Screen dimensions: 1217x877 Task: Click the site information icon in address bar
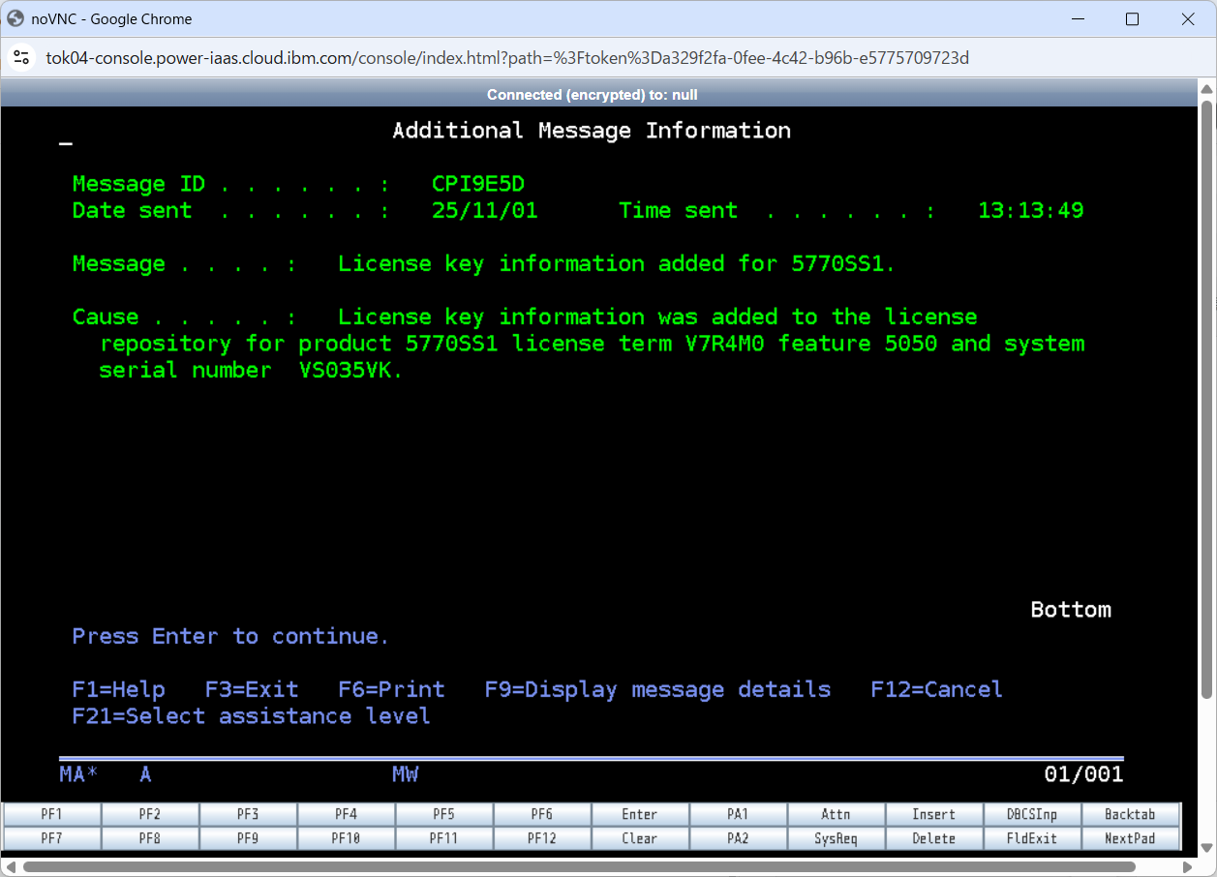(21, 58)
